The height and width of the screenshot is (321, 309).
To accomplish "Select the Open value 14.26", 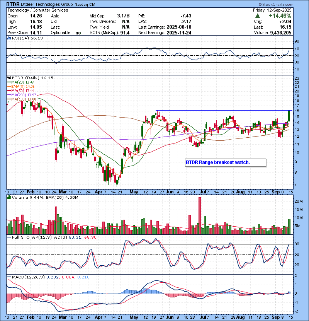I will pos(36,16).
